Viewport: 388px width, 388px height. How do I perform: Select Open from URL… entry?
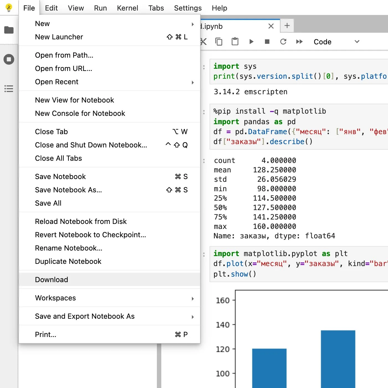pyautogui.click(x=109, y=69)
